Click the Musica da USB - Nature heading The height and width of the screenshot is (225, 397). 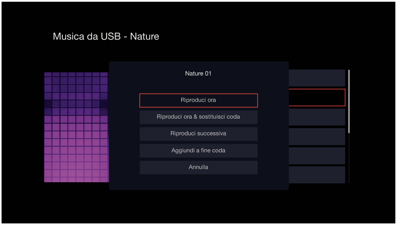pyautogui.click(x=106, y=37)
